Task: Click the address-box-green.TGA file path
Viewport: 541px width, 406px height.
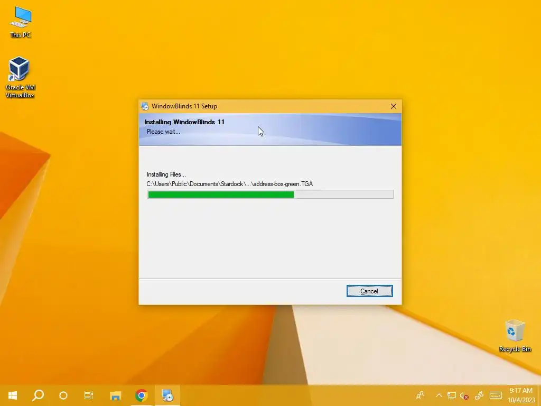Action: 230,184
